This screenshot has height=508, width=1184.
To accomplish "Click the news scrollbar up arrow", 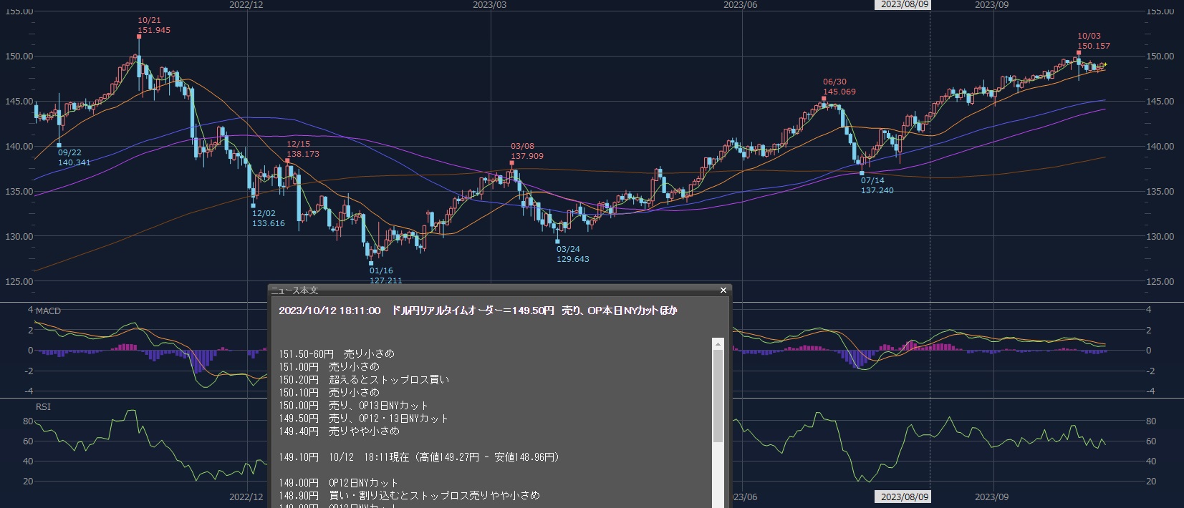I will (718, 345).
